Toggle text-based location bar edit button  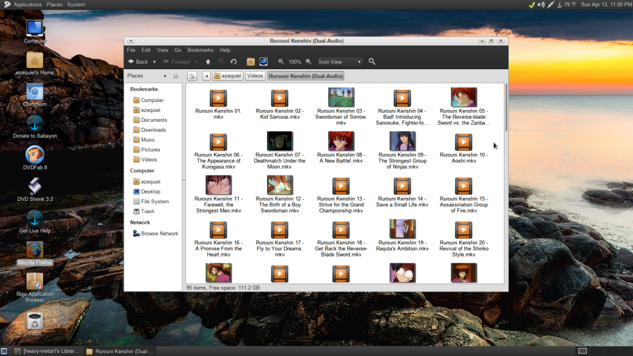coord(192,76)
